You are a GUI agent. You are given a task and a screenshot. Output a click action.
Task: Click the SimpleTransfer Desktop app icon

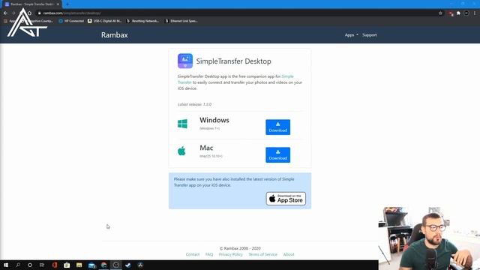185,61
